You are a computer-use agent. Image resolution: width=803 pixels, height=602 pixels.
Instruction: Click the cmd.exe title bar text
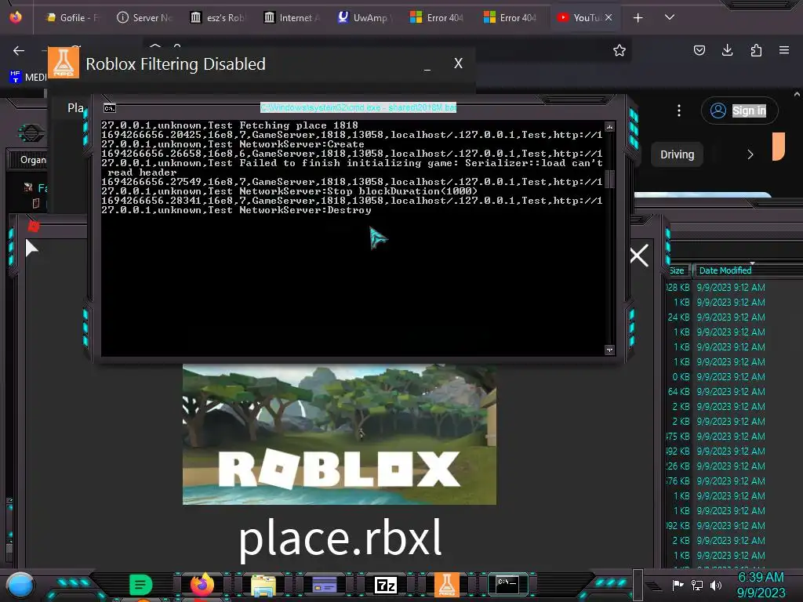(x=358, y=107)
